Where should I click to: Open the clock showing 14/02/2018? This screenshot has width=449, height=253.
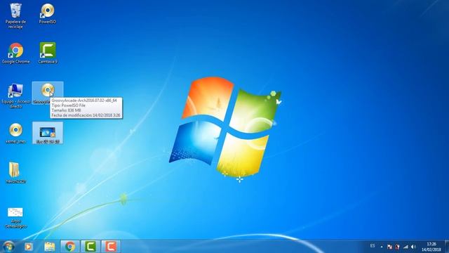tap(431, 247)
